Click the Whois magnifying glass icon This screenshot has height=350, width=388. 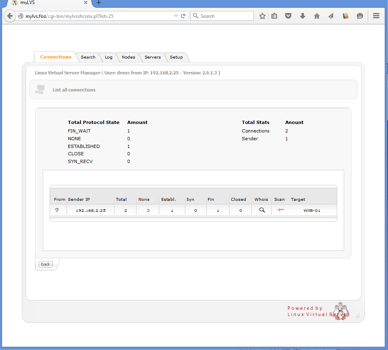coord(262,210)
